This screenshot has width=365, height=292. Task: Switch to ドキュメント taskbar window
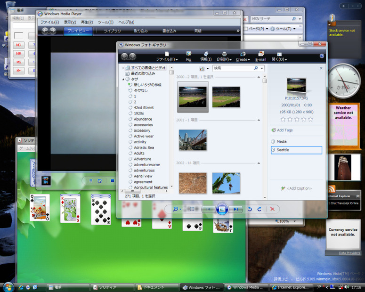click(157, 287)
